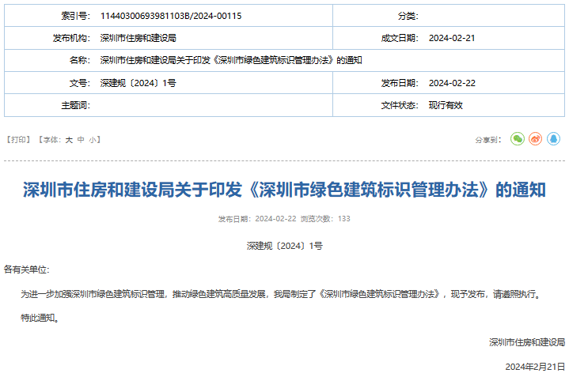Viewport: 569px width, 377px height.
Task: Click the blue notice title heading
Action: pyautogui.click(x=284, y=190)
